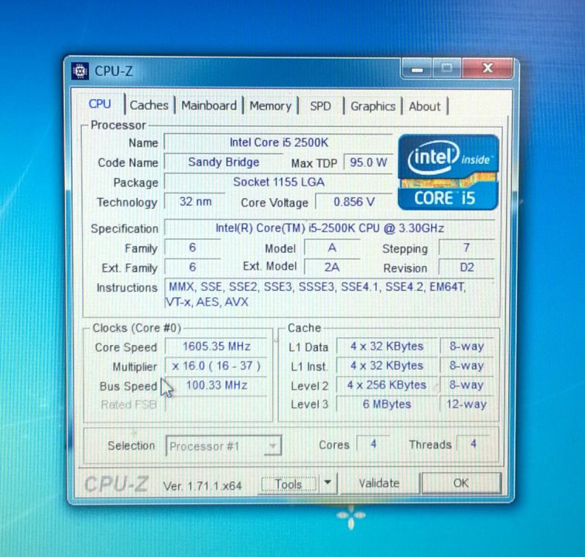Click the Intel Core i5 logo badge
The height and width of the screenshot is (557, 585).
[448, 172]
